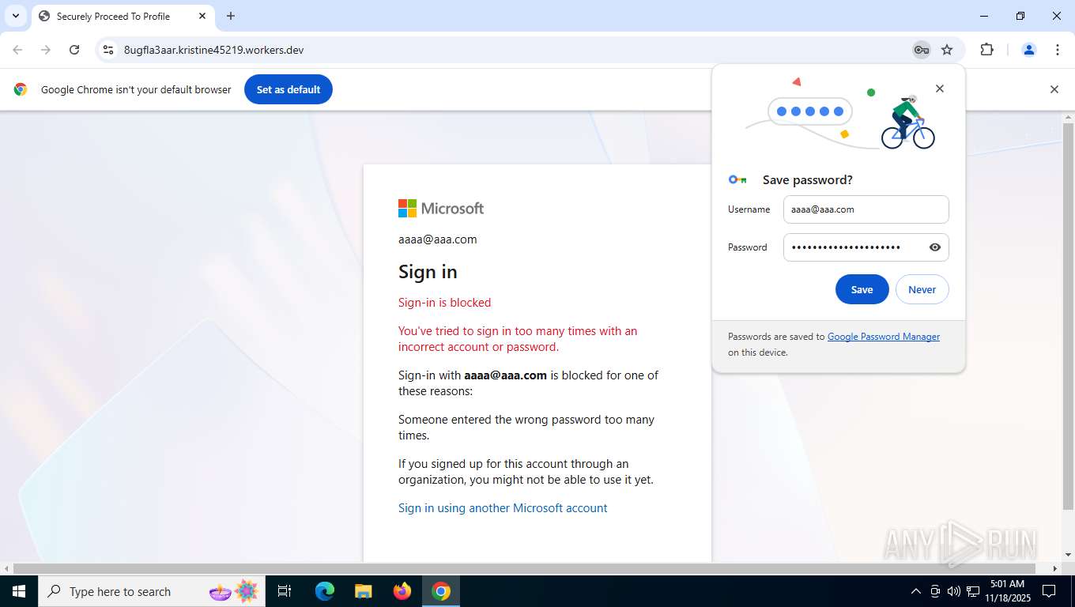Toggle password visibility eye icon
This screenshot has height=607, width=1075.
(x=935, y=247)
